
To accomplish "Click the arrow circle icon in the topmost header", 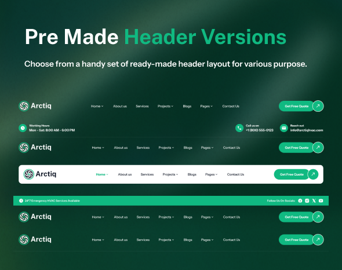I will coord(318,106).
